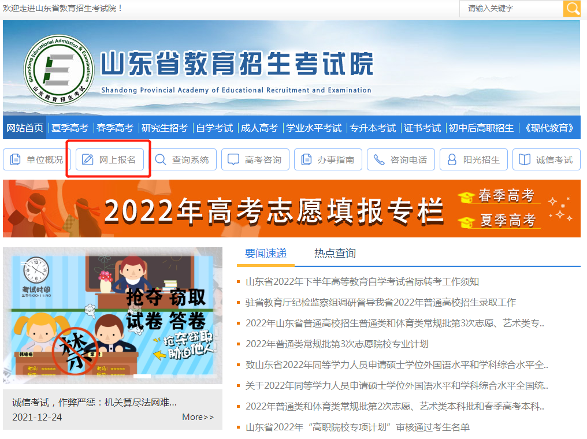This screenshot has width=587, height=439.
Task: Open the 春季高考 banner ribbon link
Action: point(508,196)
